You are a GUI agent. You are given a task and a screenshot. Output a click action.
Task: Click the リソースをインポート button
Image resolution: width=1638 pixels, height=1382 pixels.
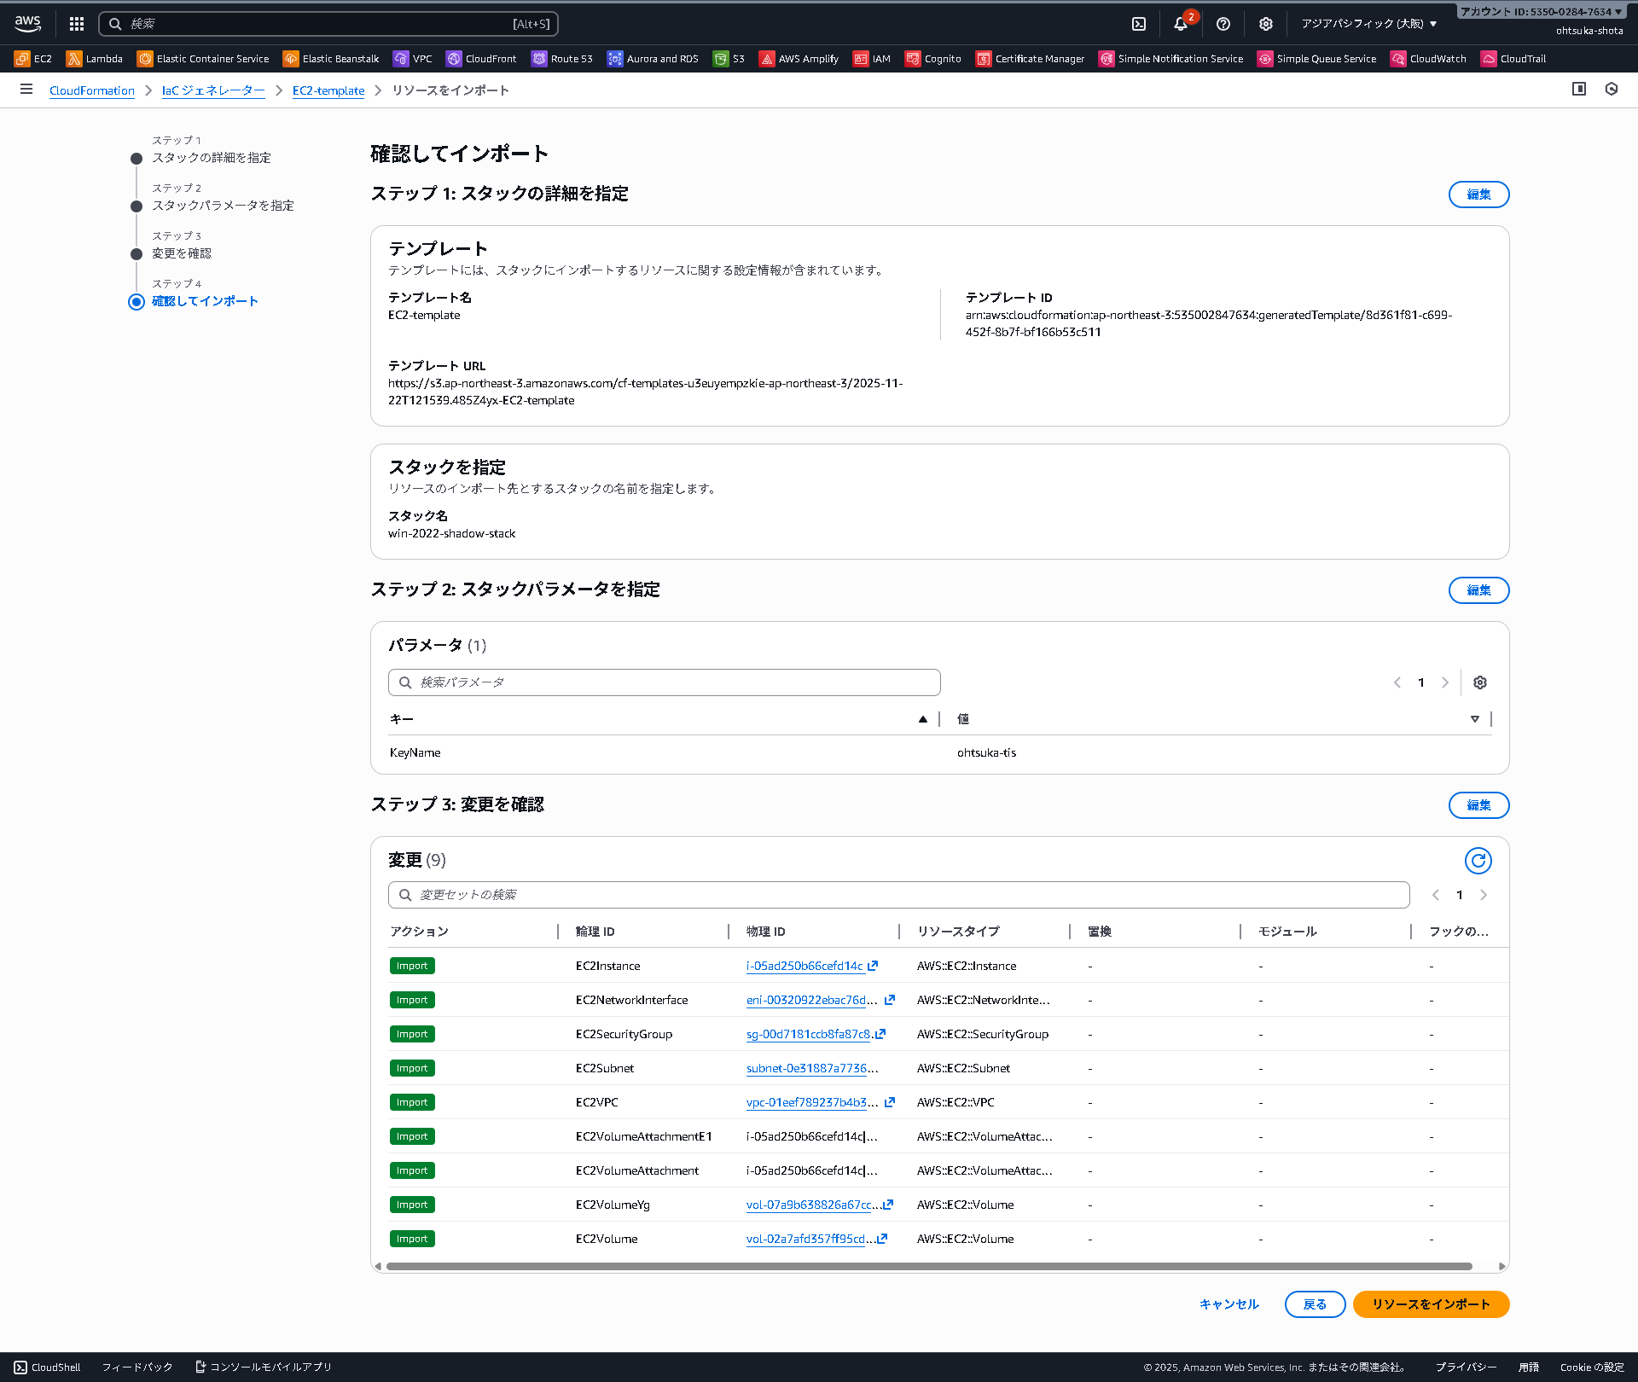(1430, 1304)
